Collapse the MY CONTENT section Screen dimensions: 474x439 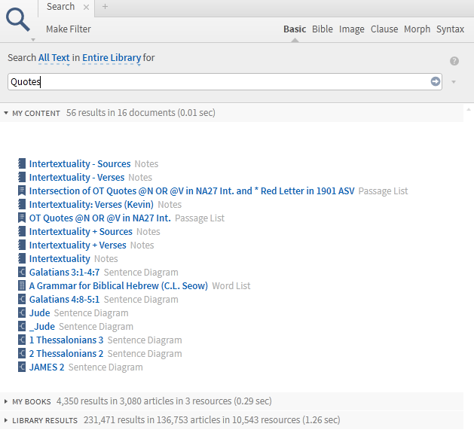tap(6, 113)
